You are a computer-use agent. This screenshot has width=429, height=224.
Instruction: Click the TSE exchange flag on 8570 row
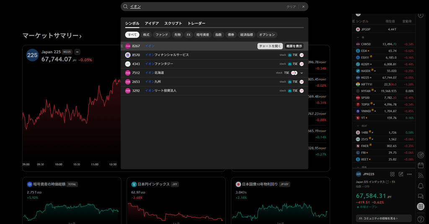coord(302,55)
